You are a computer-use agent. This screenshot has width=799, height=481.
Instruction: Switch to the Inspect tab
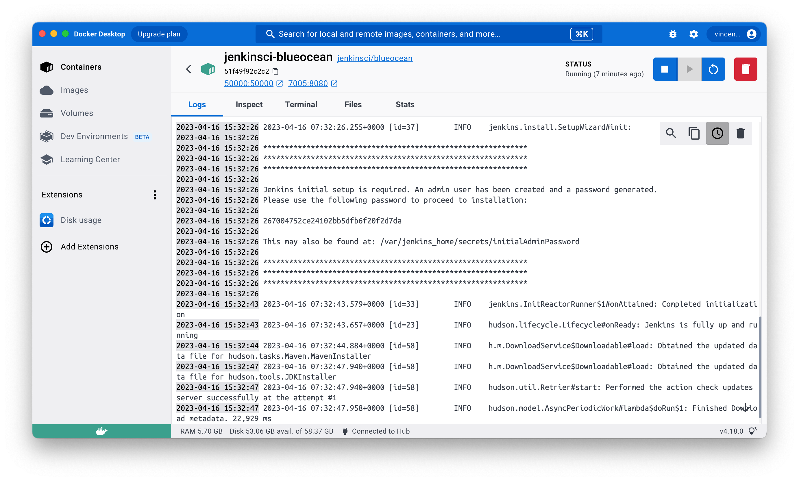coord(249,104)
